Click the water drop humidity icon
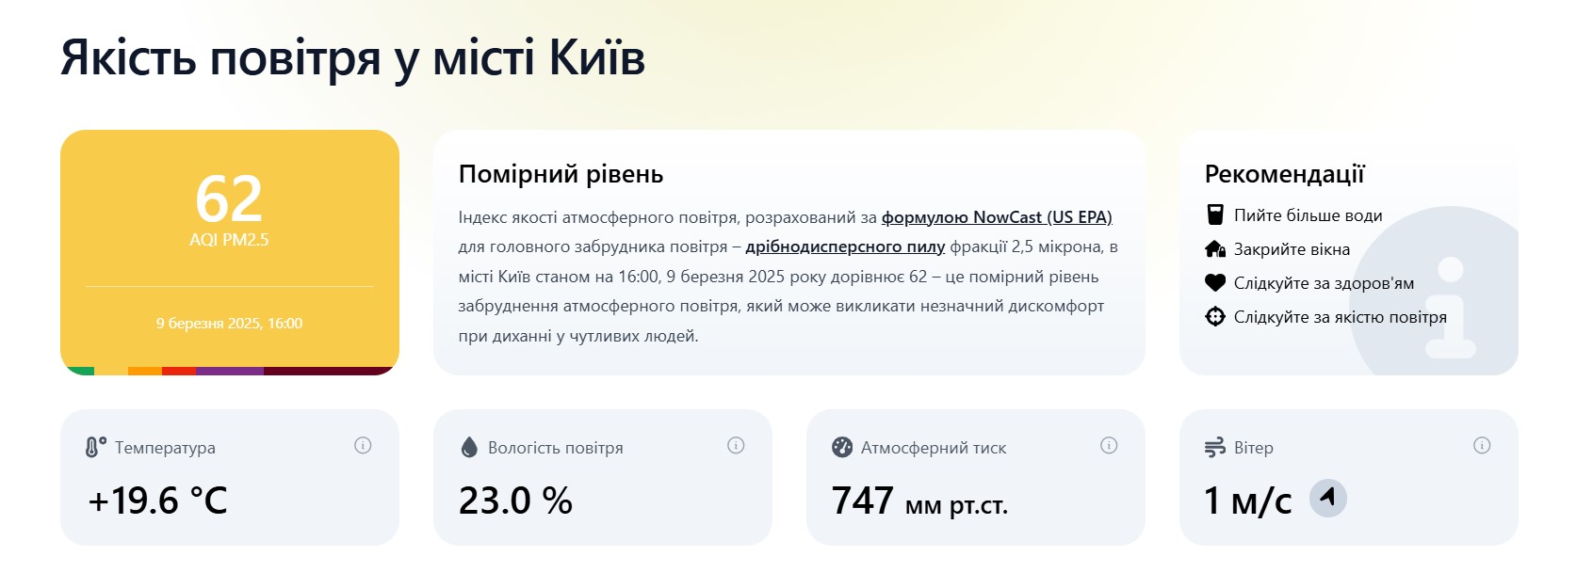1593x572 pixels. pyautogui.click(x=469, y=448)
